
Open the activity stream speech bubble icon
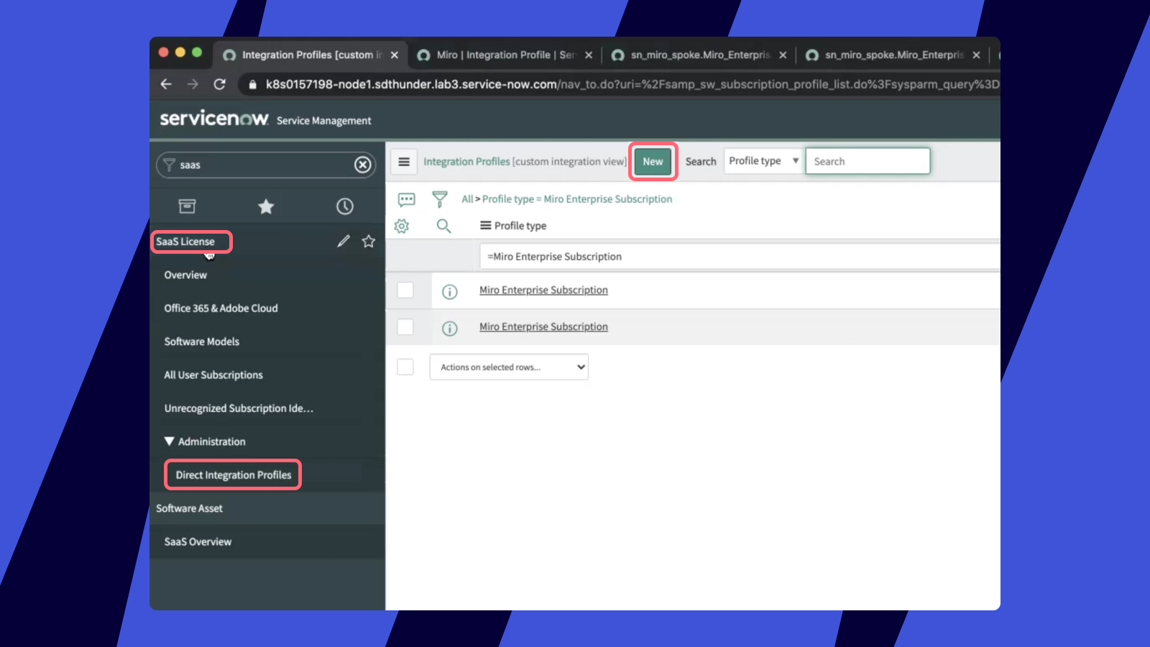(407, 199)
